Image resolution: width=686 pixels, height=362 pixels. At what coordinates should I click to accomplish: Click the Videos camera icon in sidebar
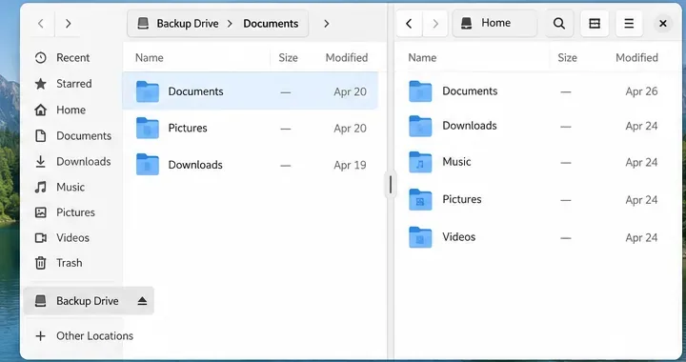pos(41,238)
